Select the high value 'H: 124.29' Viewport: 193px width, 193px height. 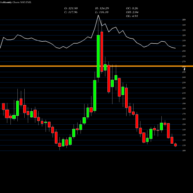click(x=102, y=8)
